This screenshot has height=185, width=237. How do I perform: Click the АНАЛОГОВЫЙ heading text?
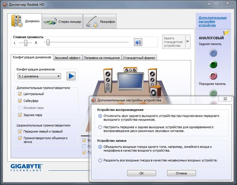[211, 38]
